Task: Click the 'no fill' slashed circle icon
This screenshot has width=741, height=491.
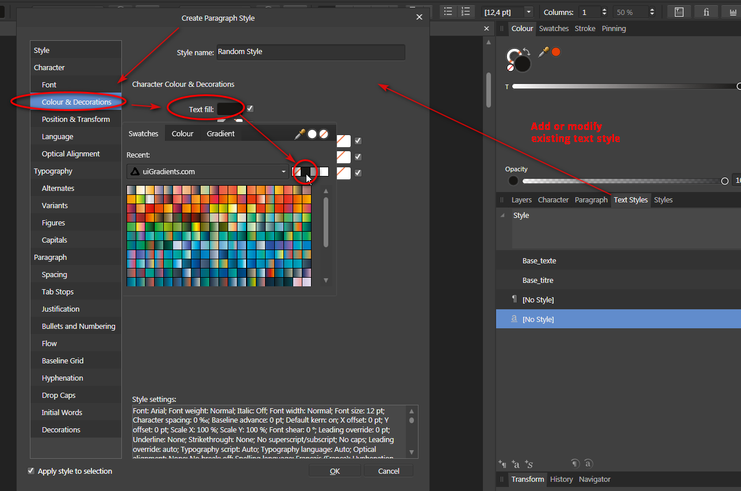Action: click(324, 133)
